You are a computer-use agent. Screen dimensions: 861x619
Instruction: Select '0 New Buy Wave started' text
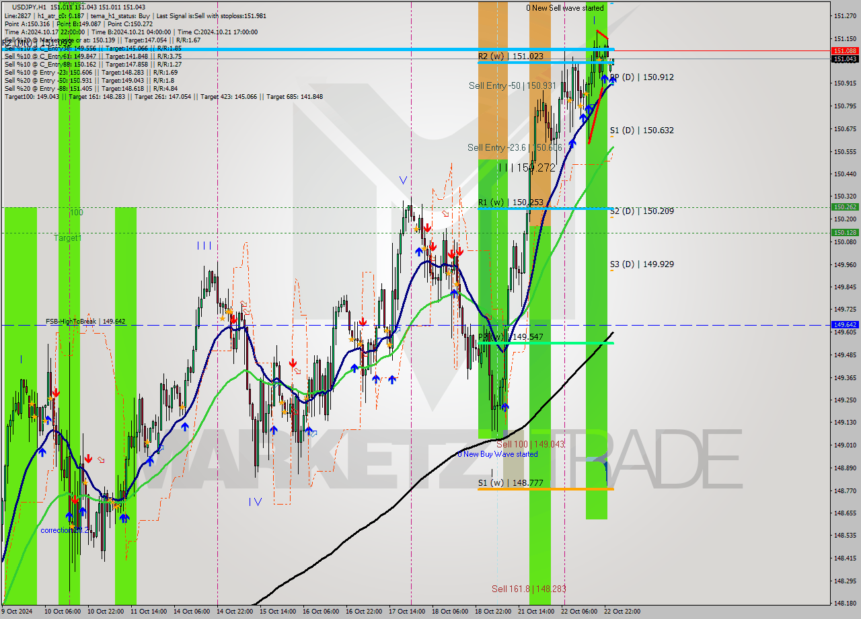pos(498,454)
